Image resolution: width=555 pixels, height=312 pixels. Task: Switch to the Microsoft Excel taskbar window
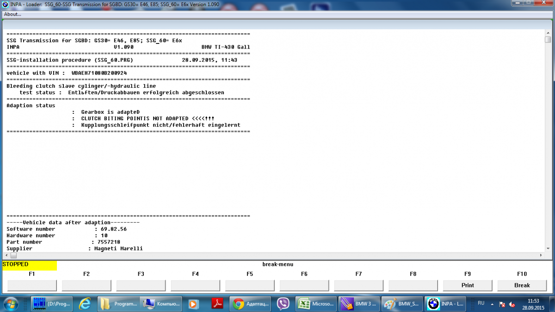pyautogui.click(x=316, y=304)
